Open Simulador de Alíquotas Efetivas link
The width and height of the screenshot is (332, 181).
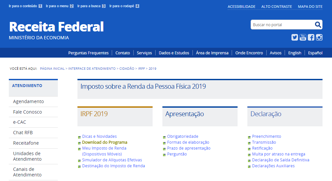pyautogui.click(x=112, y=160)
